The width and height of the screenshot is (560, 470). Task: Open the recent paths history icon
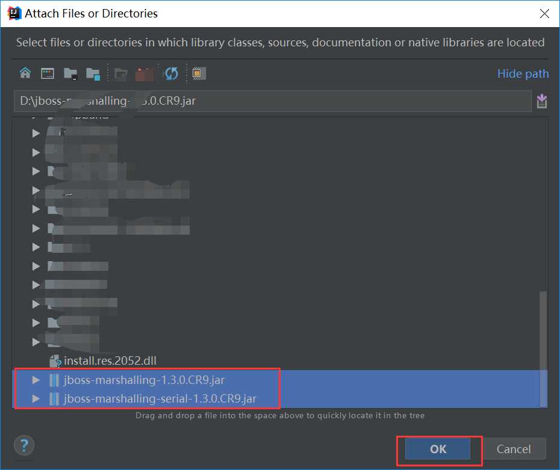click(x=541, y=101)
